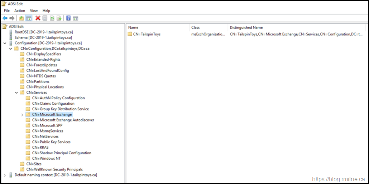369x184 pixels.
Task: Collapse the CN=Services tree node
Action: click(16, 93)
